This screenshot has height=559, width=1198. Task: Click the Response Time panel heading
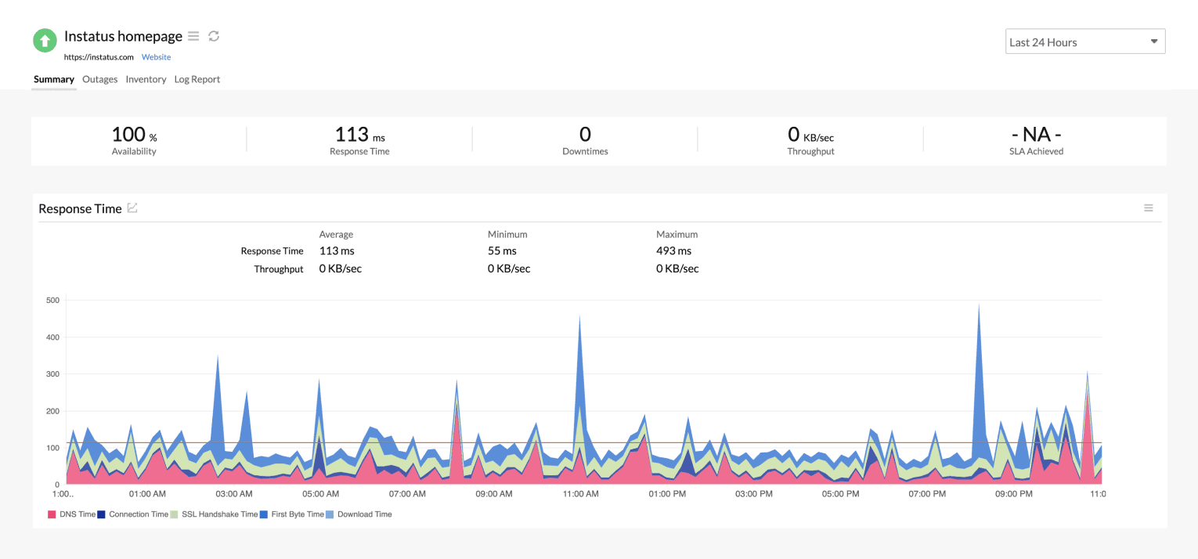coord(80,208)
